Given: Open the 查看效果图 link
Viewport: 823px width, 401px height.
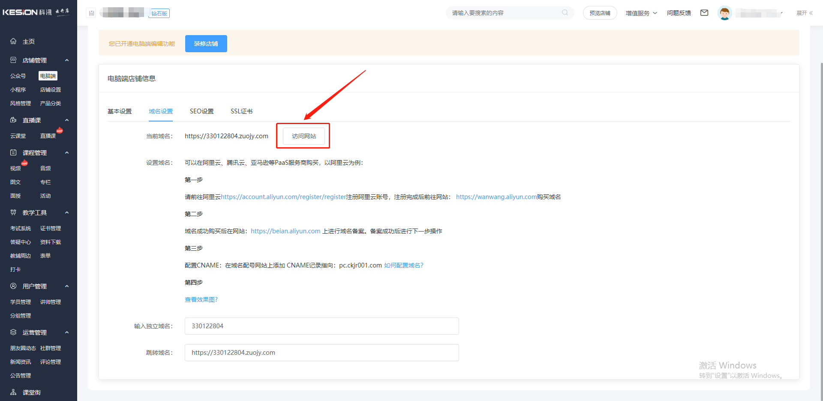Looking at the screenshot, I should (201, 299).
